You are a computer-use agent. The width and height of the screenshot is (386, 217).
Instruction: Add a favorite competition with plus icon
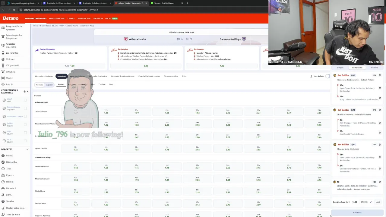(x=25, y=91)
